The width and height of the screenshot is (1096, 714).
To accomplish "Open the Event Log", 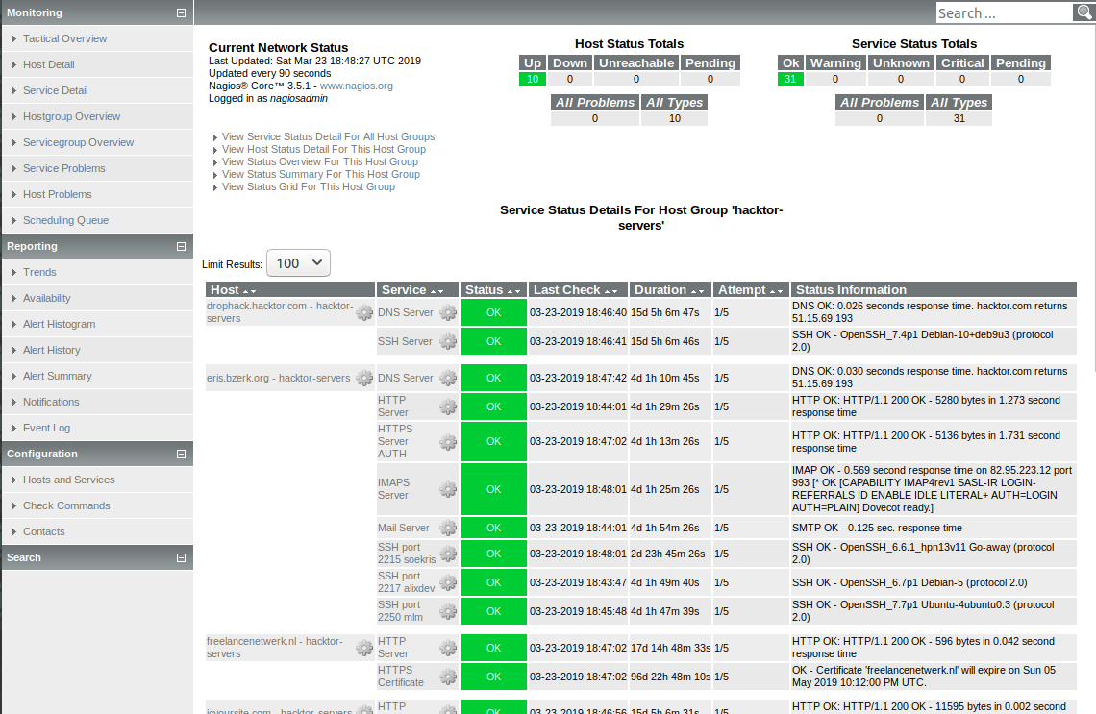I will point(47,428).
